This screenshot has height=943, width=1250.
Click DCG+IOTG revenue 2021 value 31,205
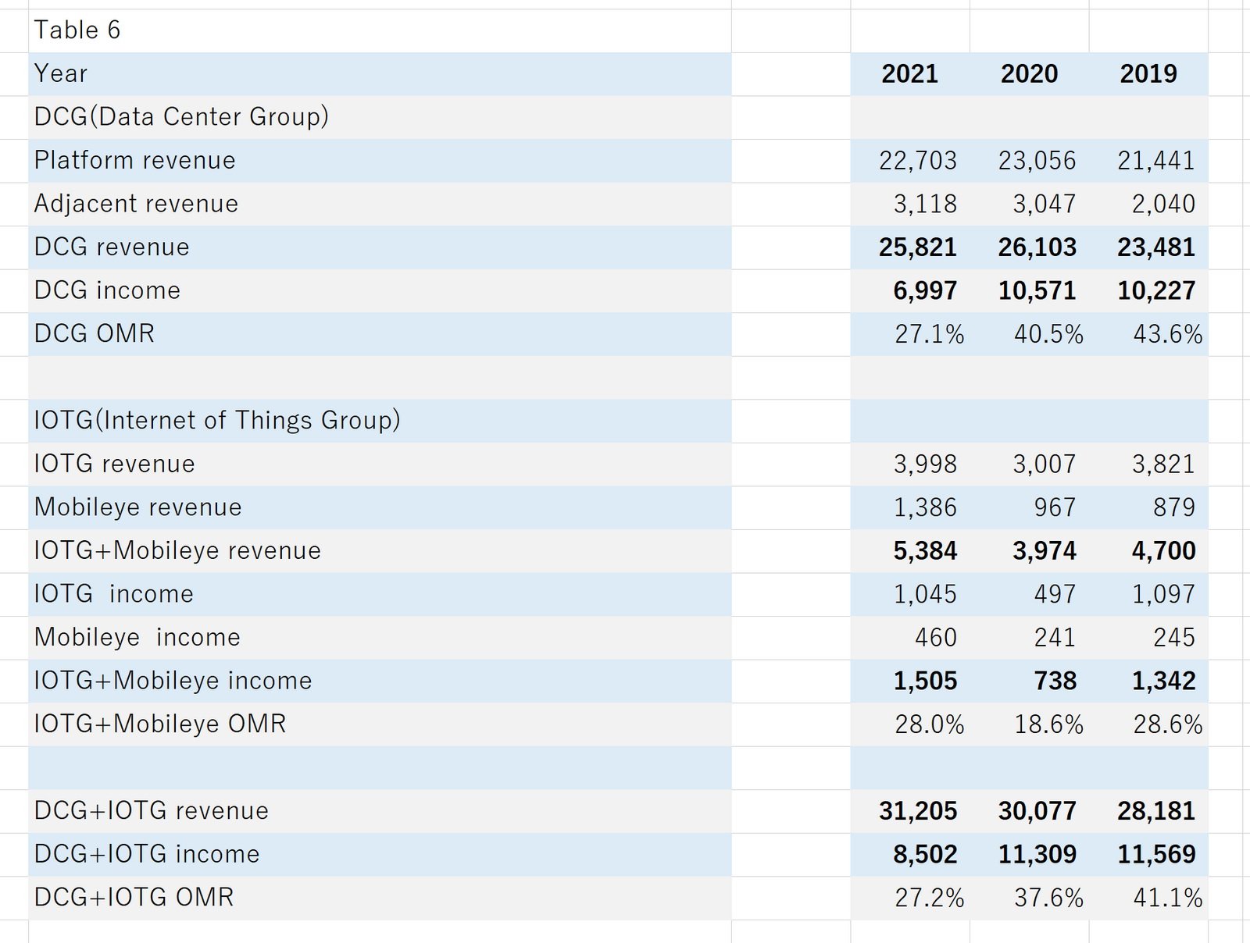pyautogui.click(x=910, y=811)
